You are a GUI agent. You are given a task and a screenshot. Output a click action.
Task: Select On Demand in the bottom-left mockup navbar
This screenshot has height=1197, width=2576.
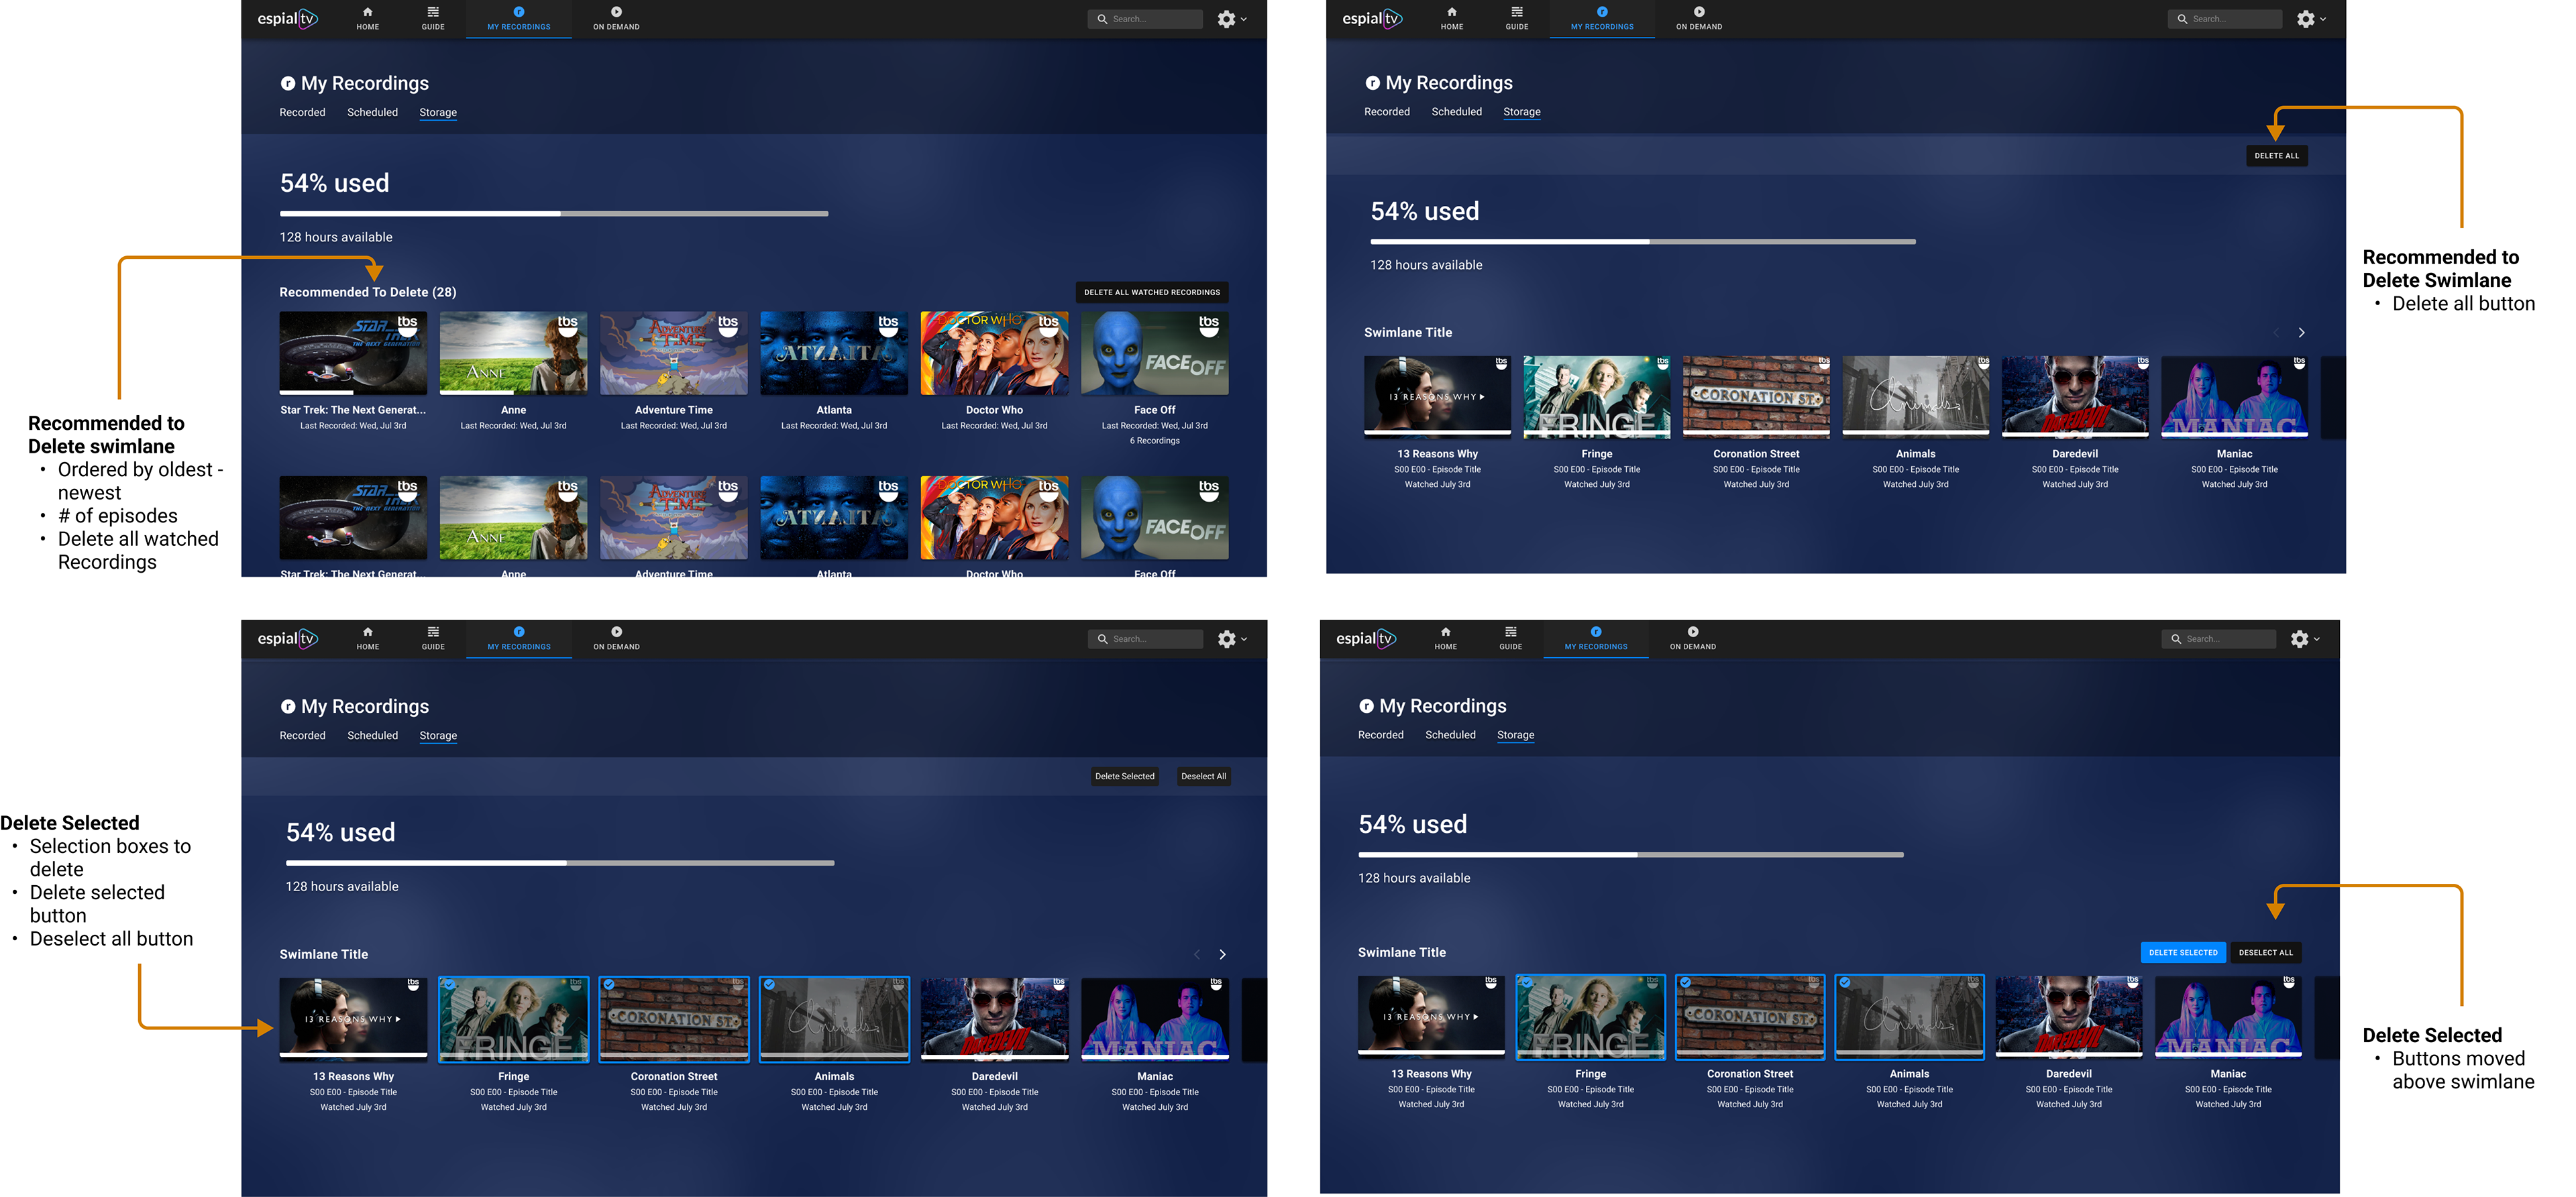tap(616, 638)
